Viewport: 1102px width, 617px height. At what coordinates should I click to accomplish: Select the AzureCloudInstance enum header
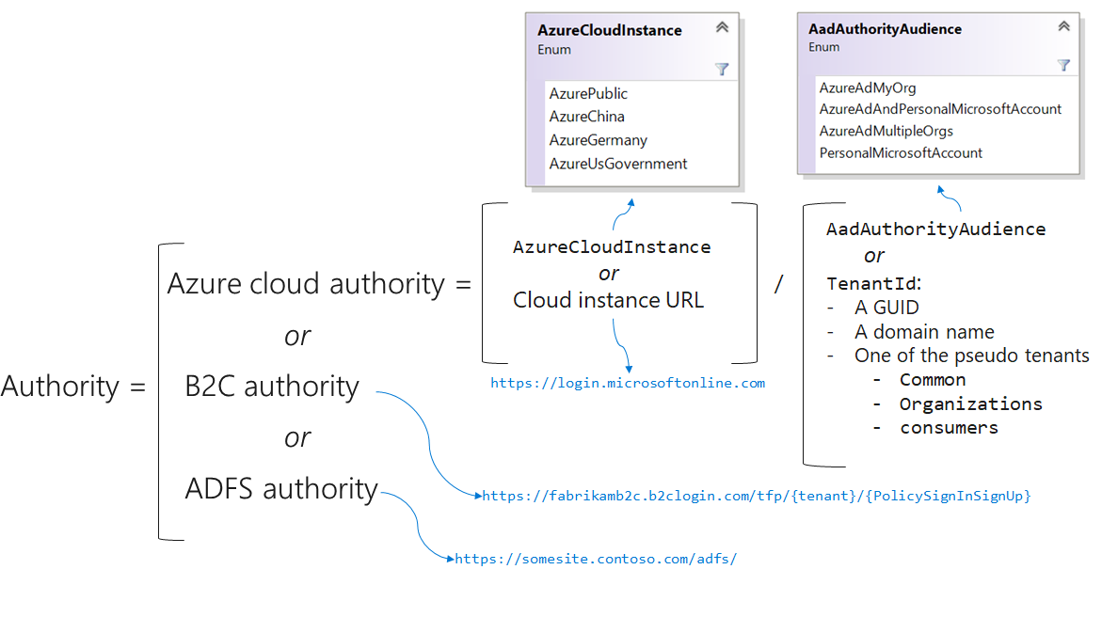coord(608,30)
